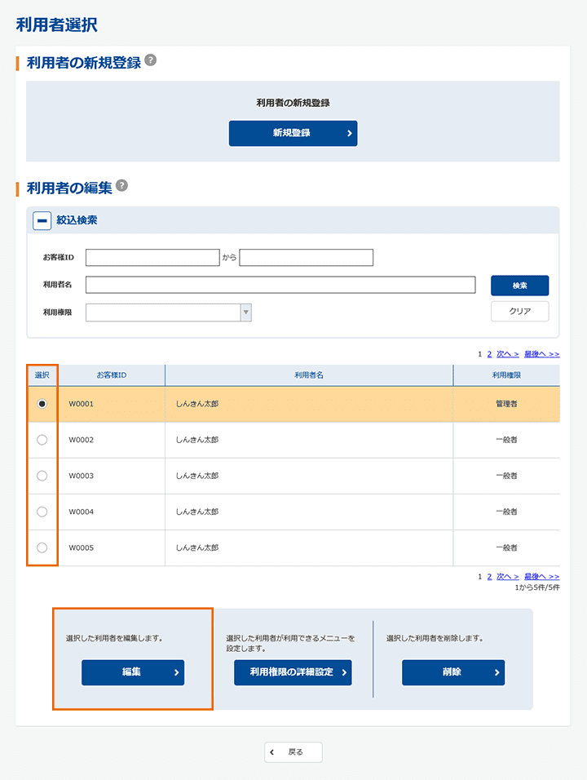Select radio button for user W0002

coord(42,440)
